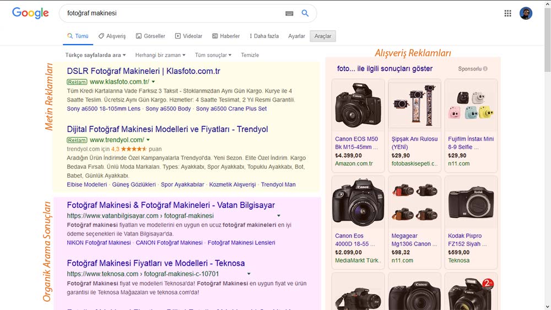This screenshot has height=310, width=551.
Task: Click Megagear Mg1306 Canon title
Action: pos(414,239)
